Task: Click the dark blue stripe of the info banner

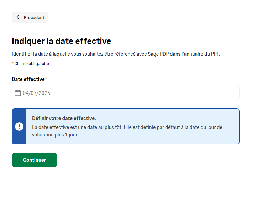Action: tap(19, 127)
